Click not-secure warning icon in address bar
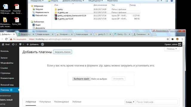Image resolution: width=191 pixels, height=107 pixels. coord(11,39)
